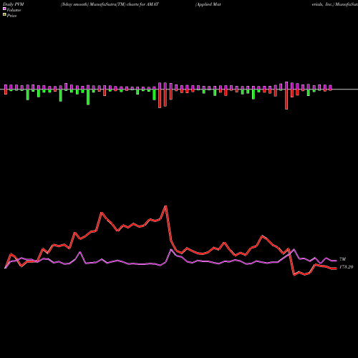Click the Volume legend color swatch
Screen dimensions: 358x358
coord(4,9)
